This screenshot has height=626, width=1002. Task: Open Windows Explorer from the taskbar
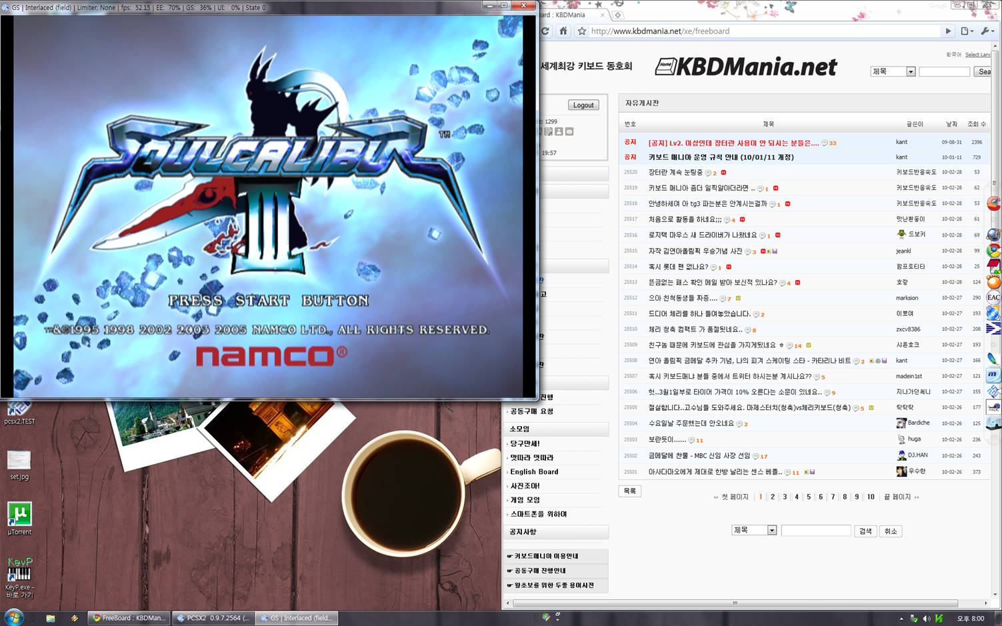point(50,618)
